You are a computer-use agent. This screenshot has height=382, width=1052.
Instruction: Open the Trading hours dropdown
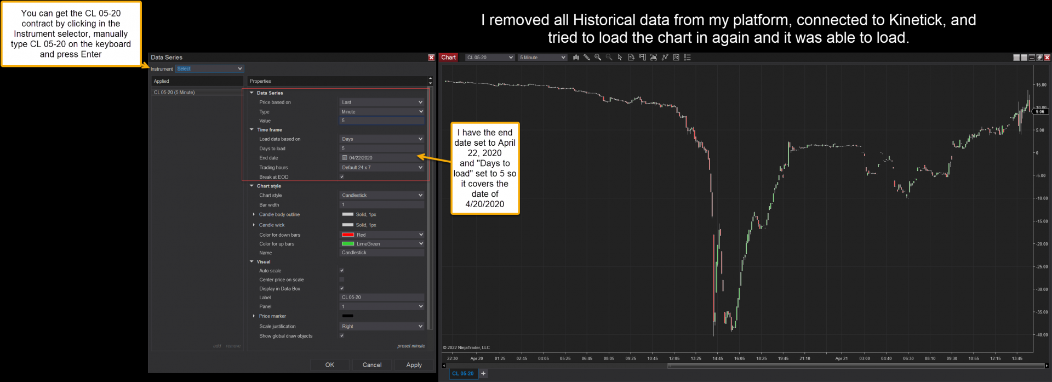tap(382, 167)
